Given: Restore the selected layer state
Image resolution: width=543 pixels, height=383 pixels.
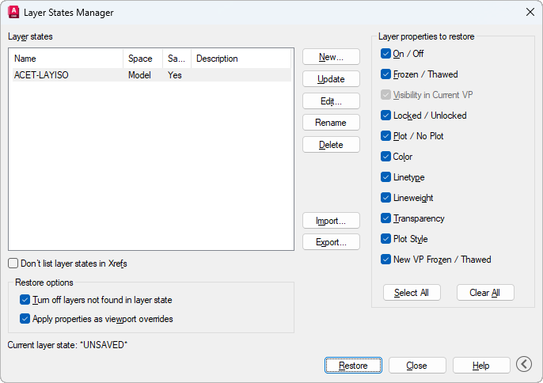Looking at the screenshot, I should click(x=353, y=366).
